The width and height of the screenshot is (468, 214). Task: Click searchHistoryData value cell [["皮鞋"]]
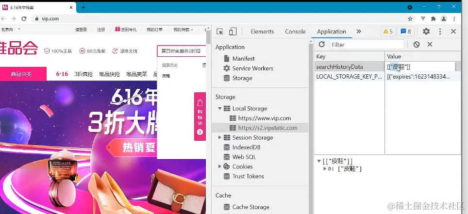pos(420,67)
